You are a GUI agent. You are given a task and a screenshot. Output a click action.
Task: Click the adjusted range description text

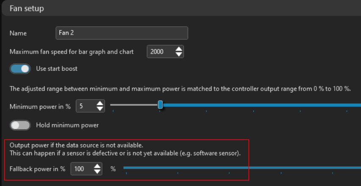click(x=180, y=89)
